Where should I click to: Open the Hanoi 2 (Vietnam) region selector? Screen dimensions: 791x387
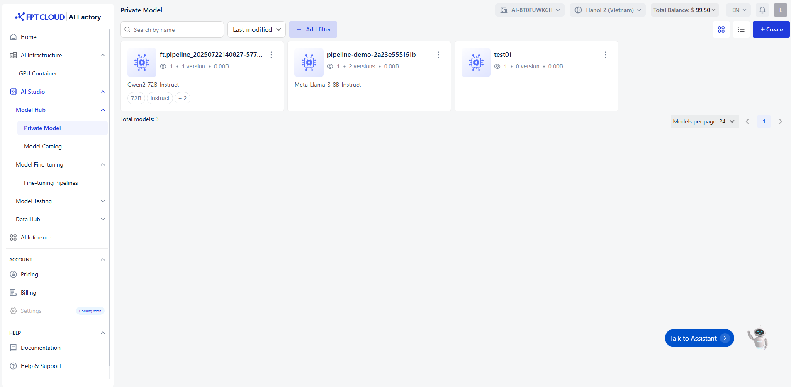pos(607,10)
